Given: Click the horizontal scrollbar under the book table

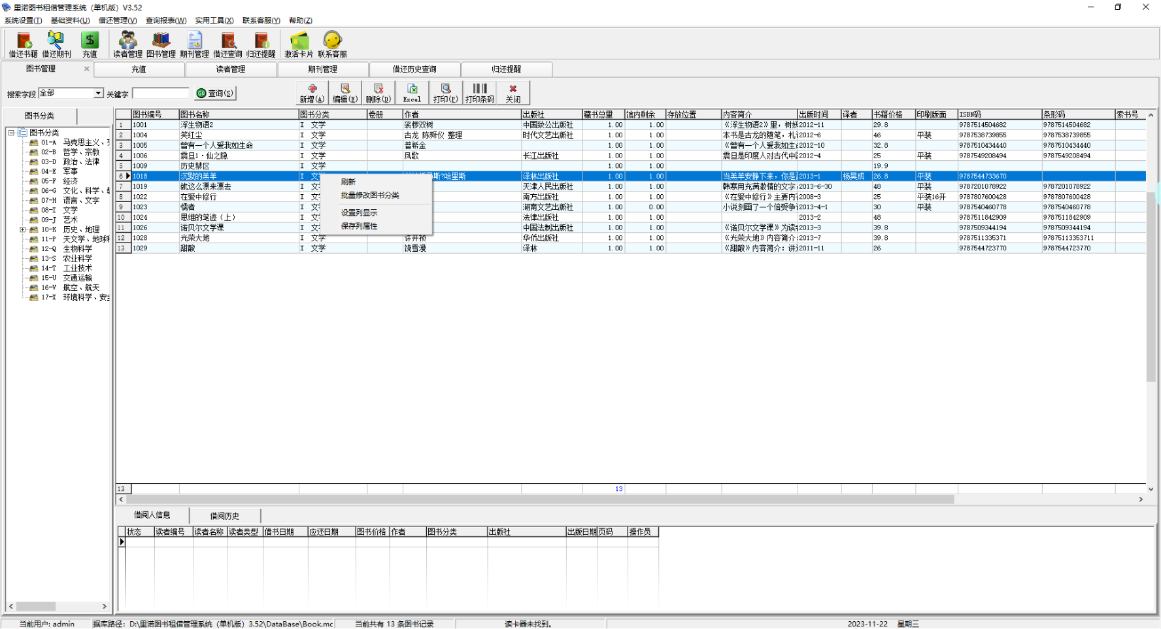Looking at the screenshot, I should pos(536,500).
